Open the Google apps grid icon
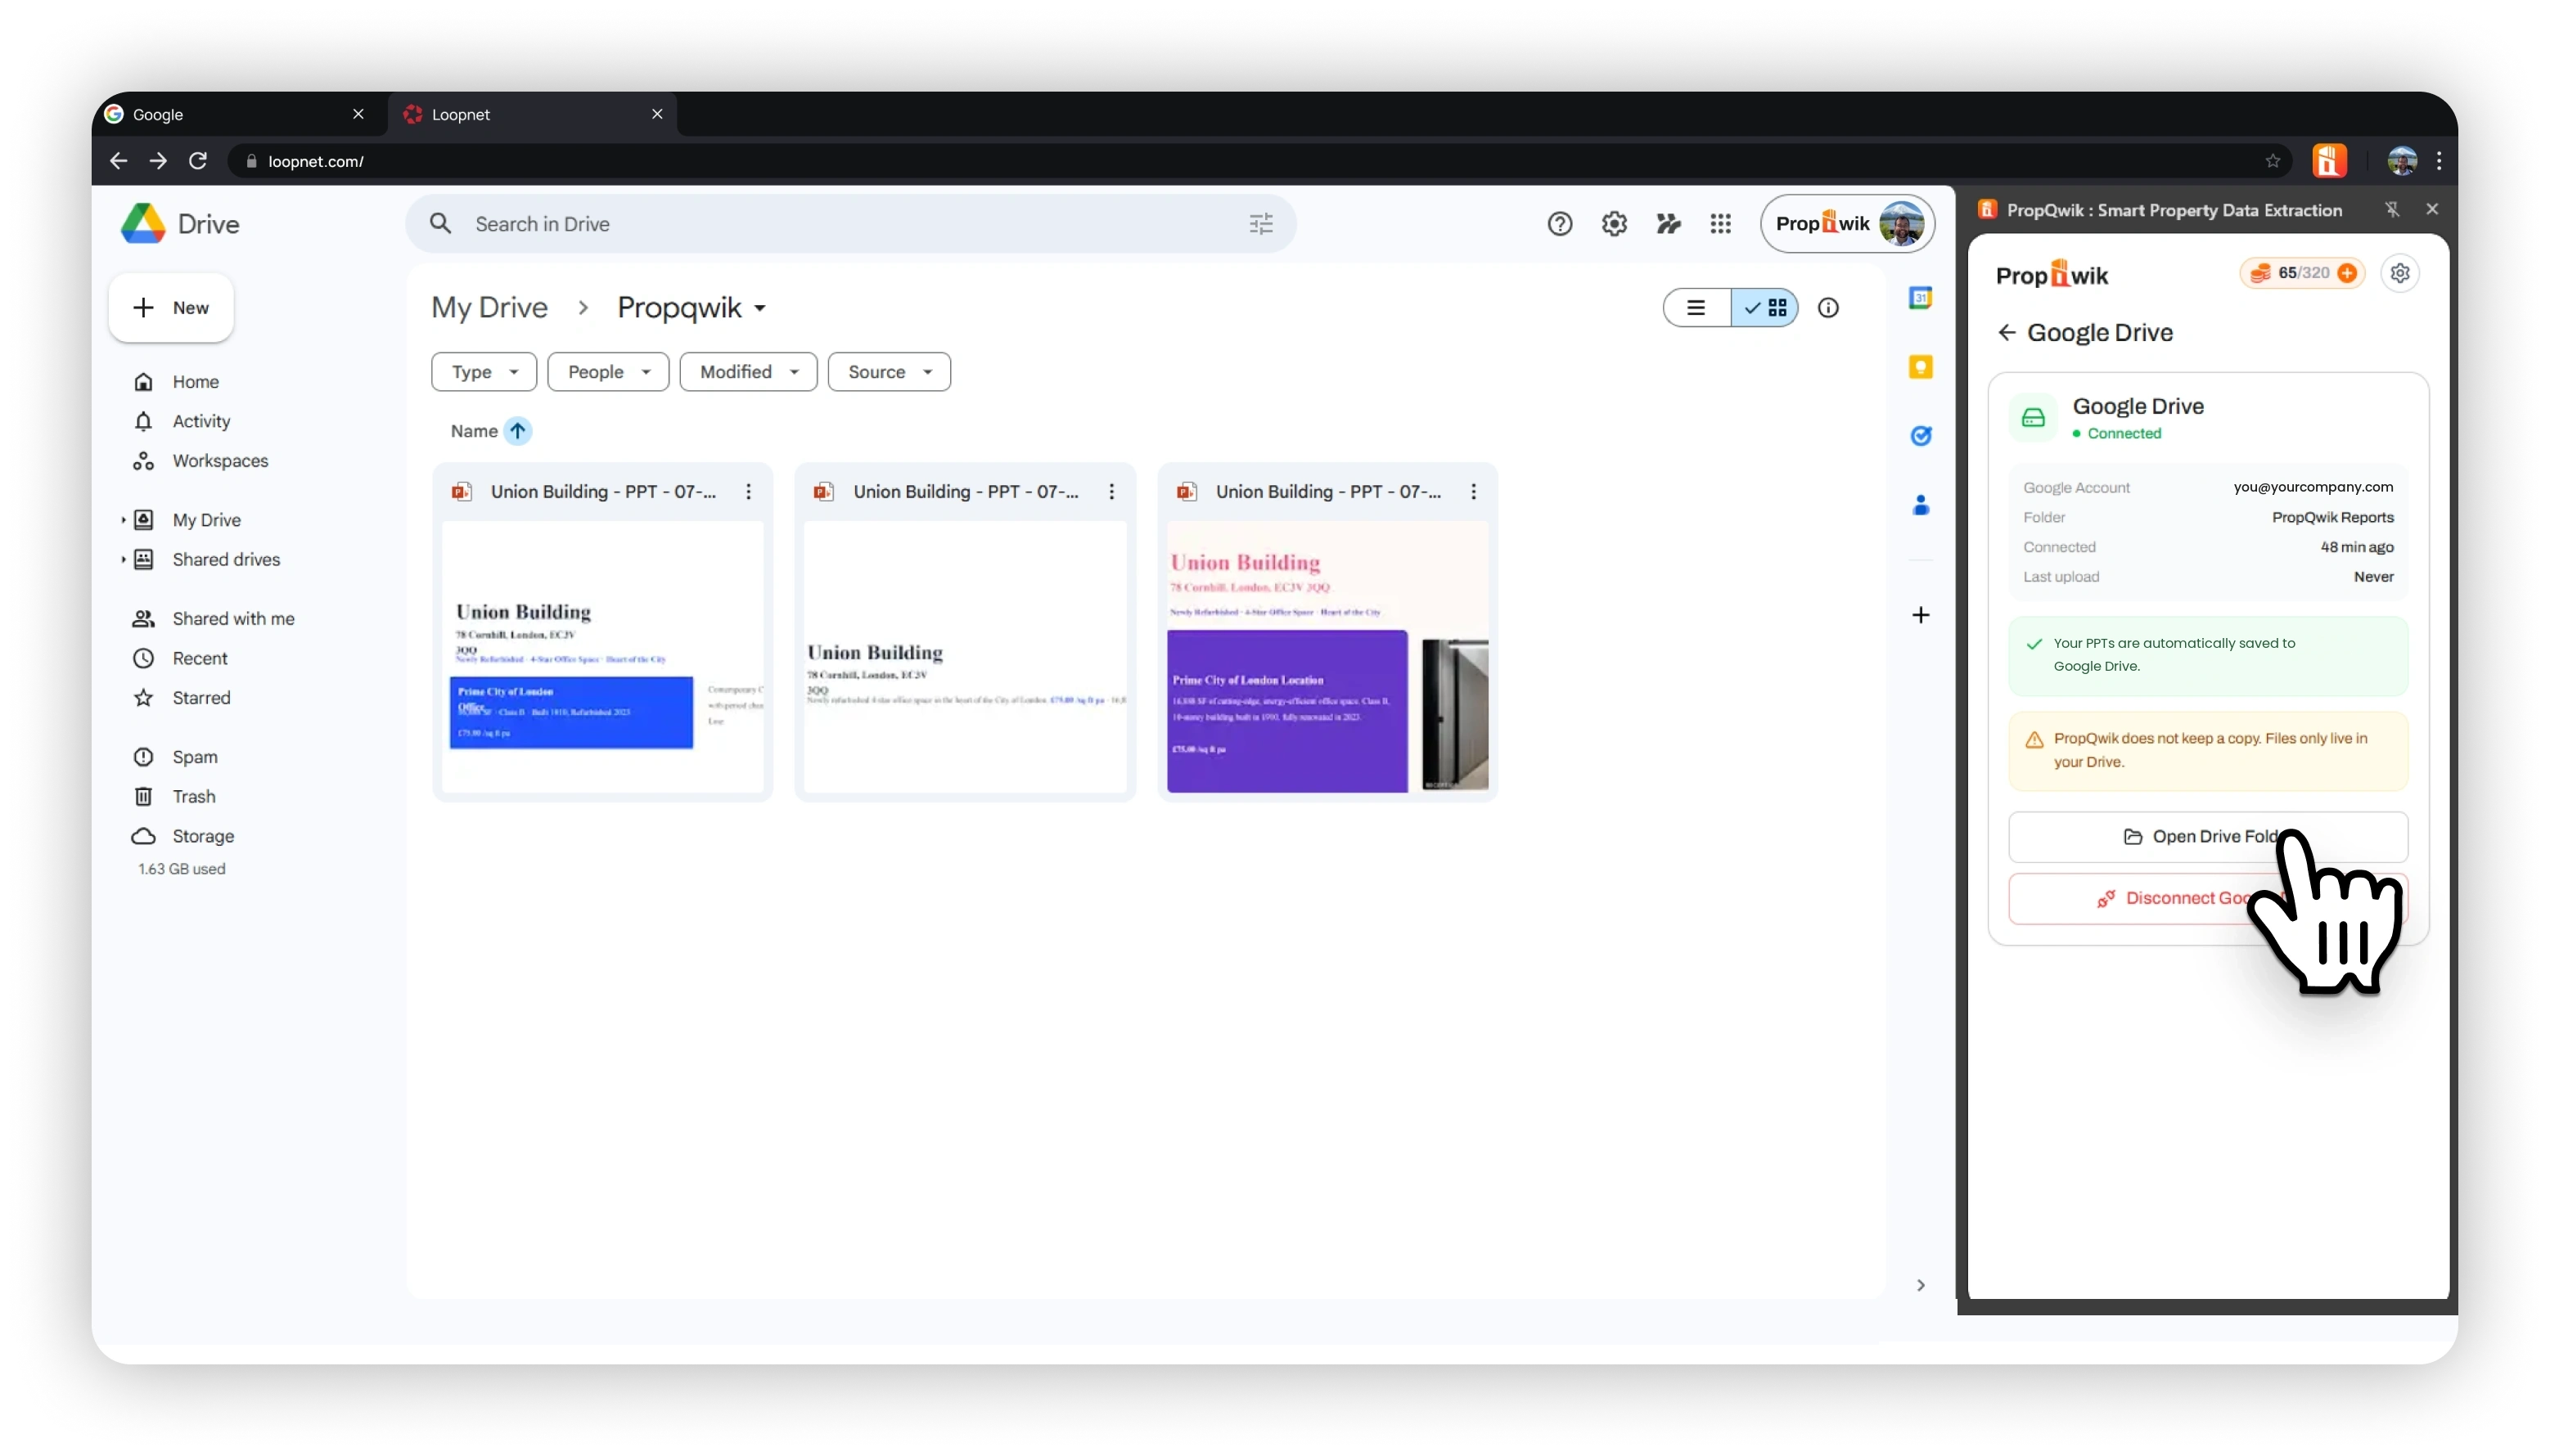The width and height of the screenshot is (2550, 1456). tap(1721, 224)
